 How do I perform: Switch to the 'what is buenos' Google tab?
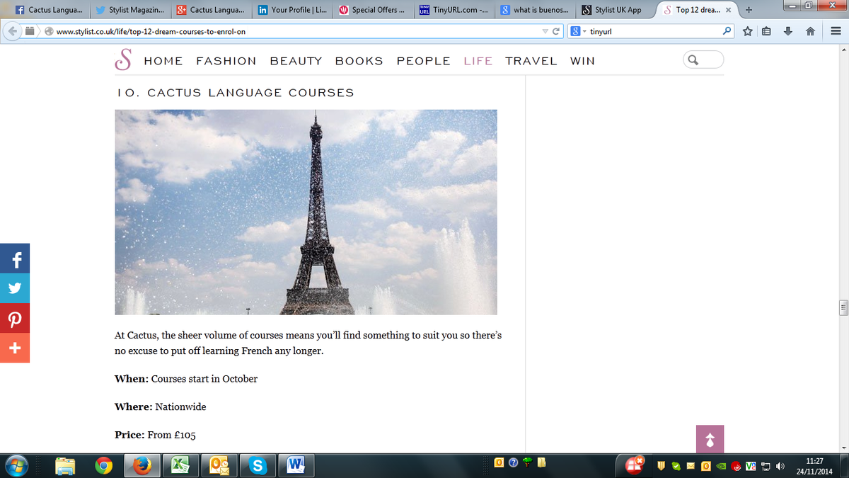point(535,10)
